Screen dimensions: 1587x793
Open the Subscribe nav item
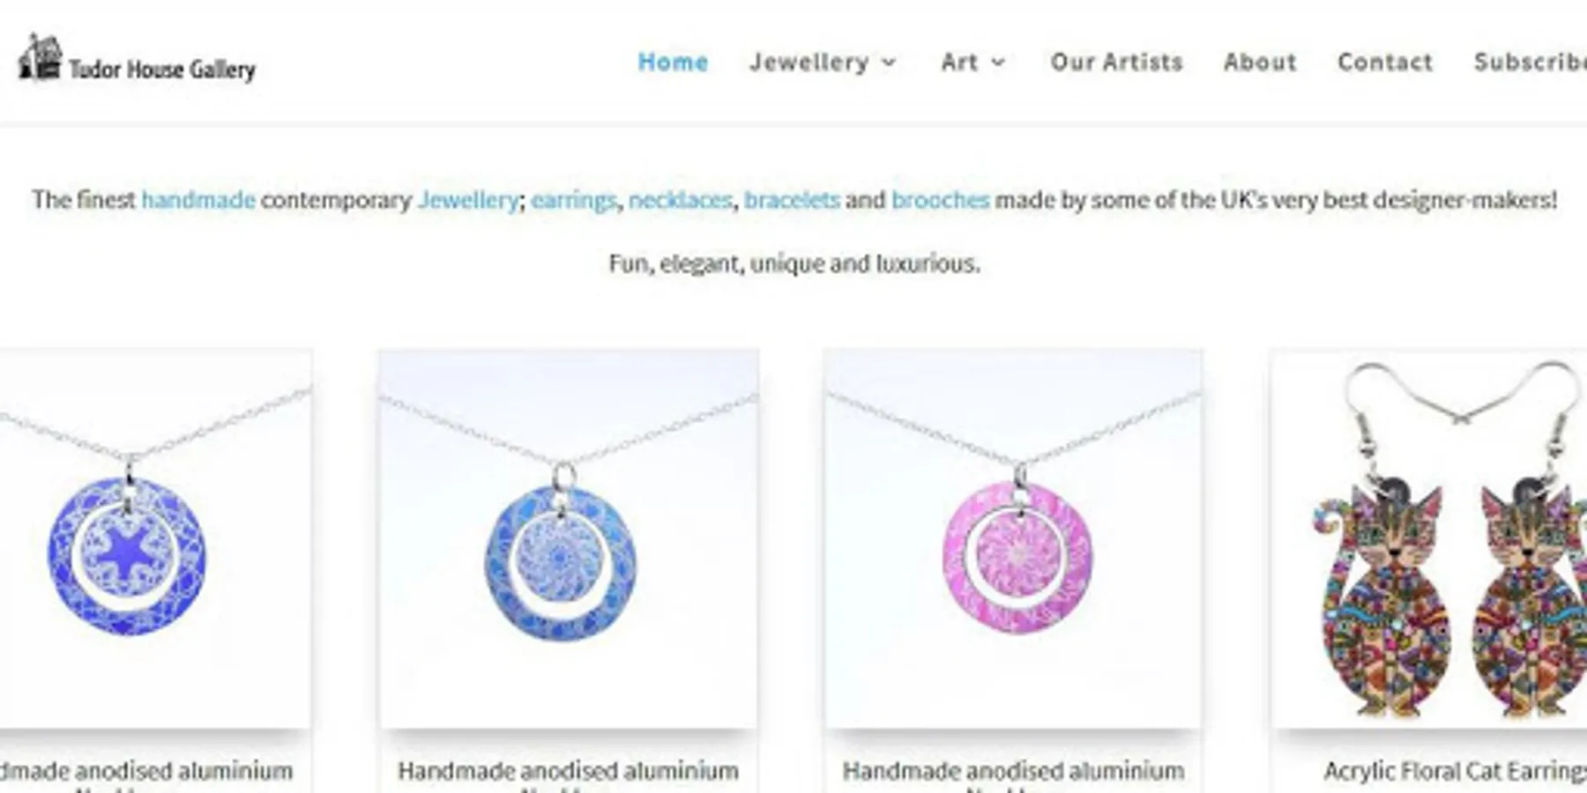tap(1530, 63)
